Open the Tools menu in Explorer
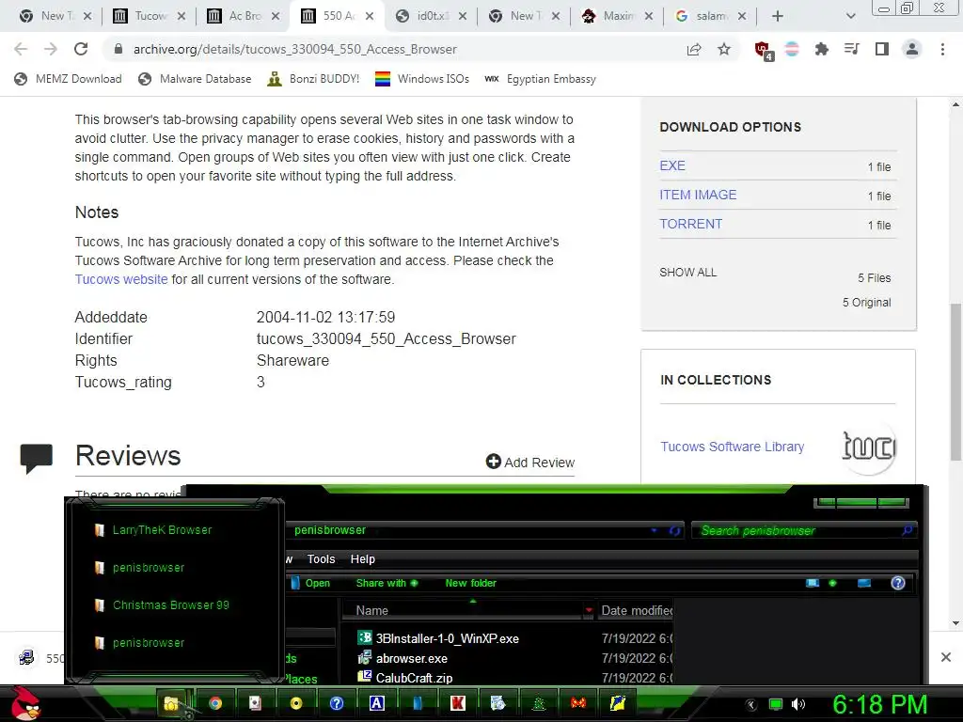This screenshot has height=722, width=963. pyautogui.click(x=322, y=558)
